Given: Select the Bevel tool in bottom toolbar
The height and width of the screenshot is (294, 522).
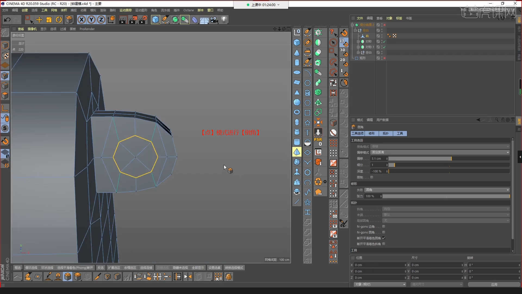Looking at the screenshot, I should (x=68, y=277).
